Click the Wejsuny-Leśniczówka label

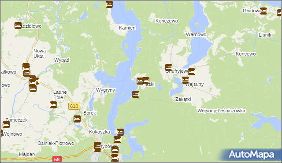221,111
